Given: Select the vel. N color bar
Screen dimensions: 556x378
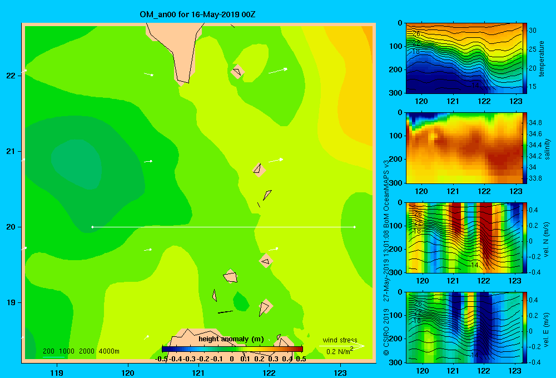Looking at the screenshot, I should point(525,237).
